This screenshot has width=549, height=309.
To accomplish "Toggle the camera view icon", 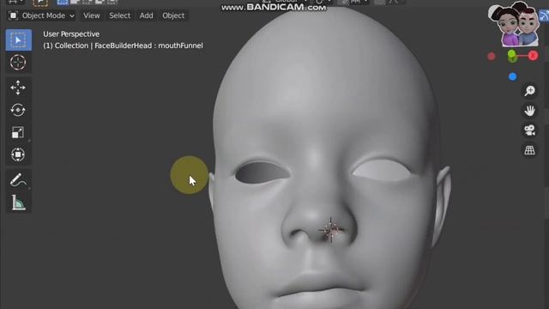I will (530, 130).
